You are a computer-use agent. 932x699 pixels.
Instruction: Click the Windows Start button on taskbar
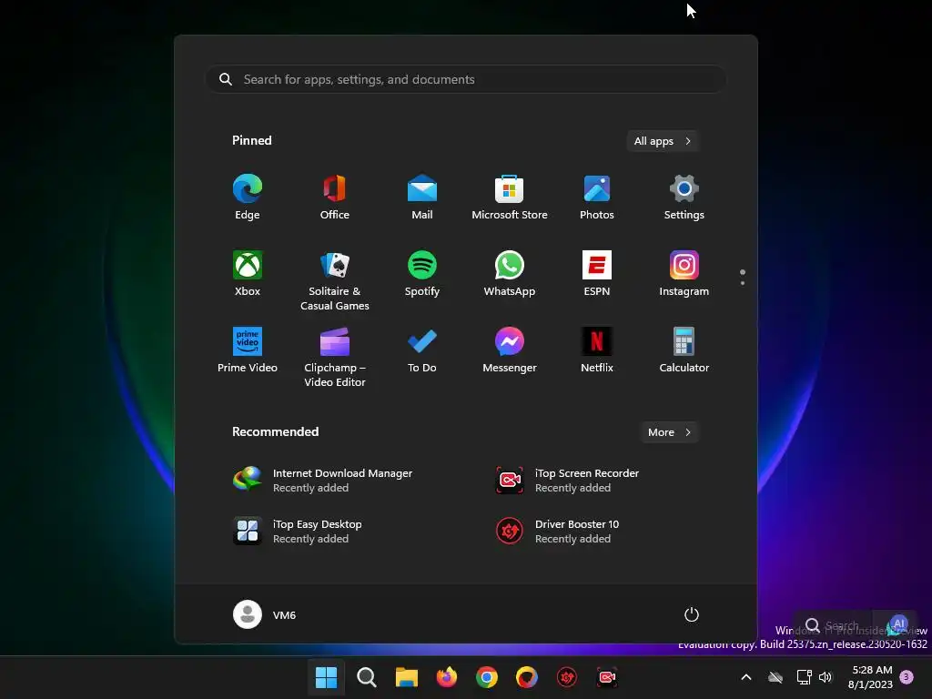point(327,677)
